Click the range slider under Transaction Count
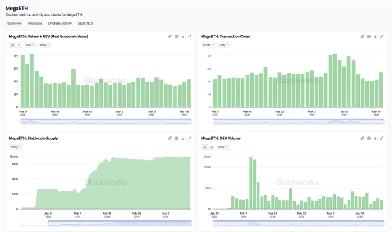This screenshot has height=232, width=392. [299, 121]
